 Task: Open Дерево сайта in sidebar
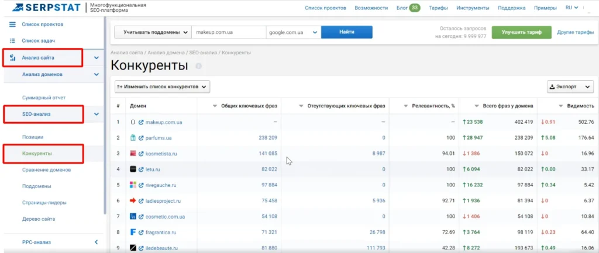pyautogui.click(x=39, y=219)
